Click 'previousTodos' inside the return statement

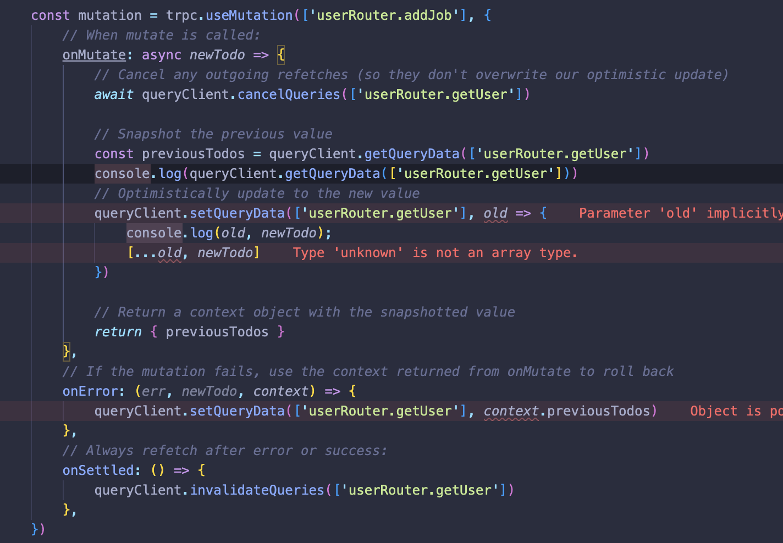[x=217, y=331]
